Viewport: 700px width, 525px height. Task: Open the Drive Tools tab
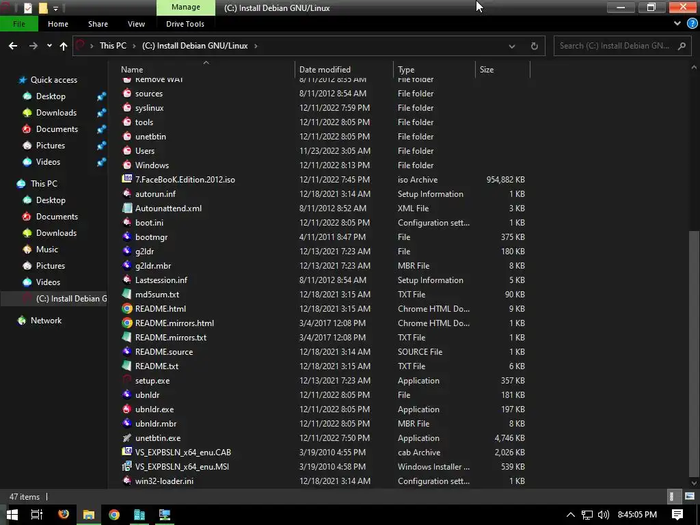(185, 24)
